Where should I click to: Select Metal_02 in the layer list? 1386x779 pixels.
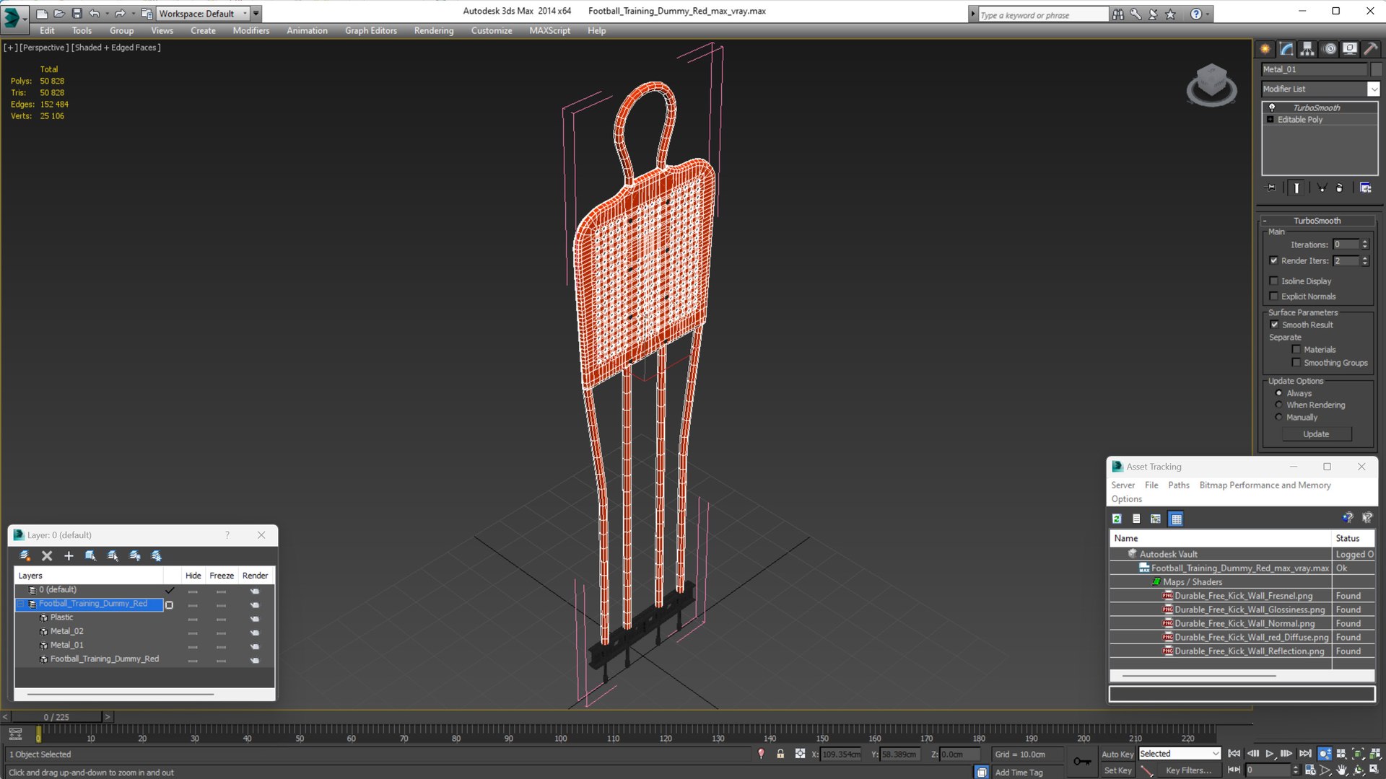tap(66, 631)
